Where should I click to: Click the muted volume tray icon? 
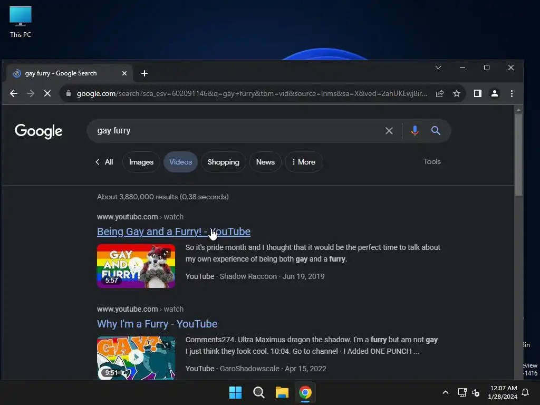(x=476, y=392)
